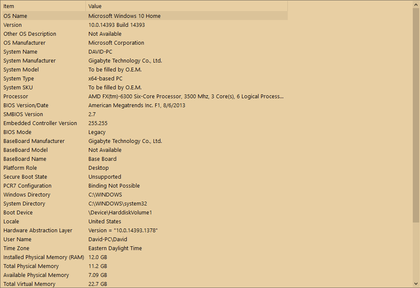Click the value C:\WINDOWS\system32
Image resolution: width=420 pixels, height=288 pixels.
click(118, 203)
